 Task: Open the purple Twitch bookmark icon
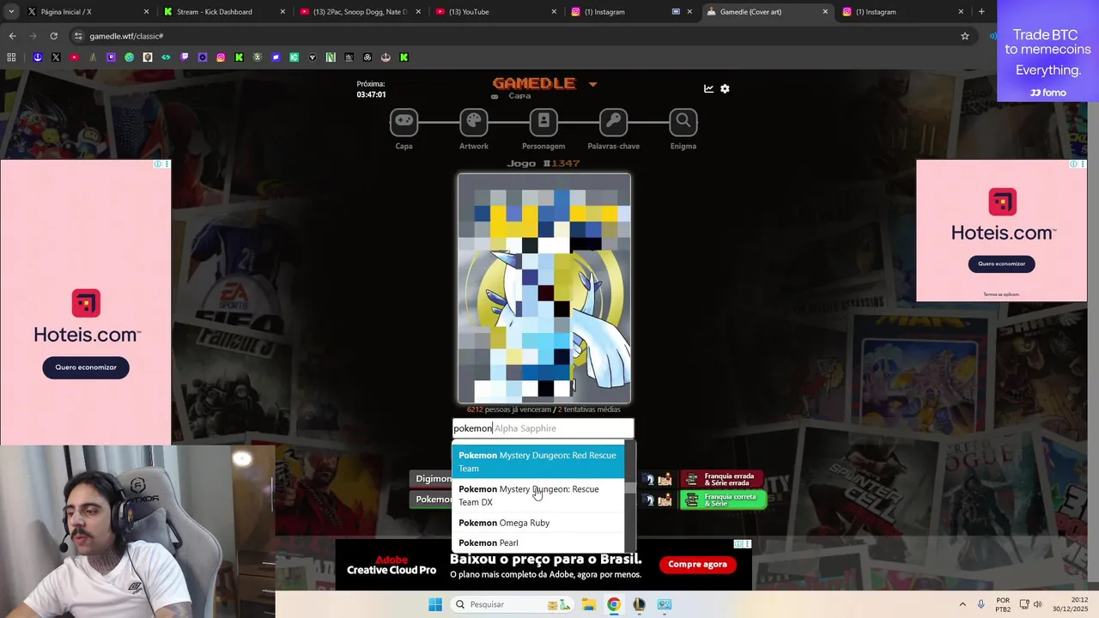click(x=185, y=58)
